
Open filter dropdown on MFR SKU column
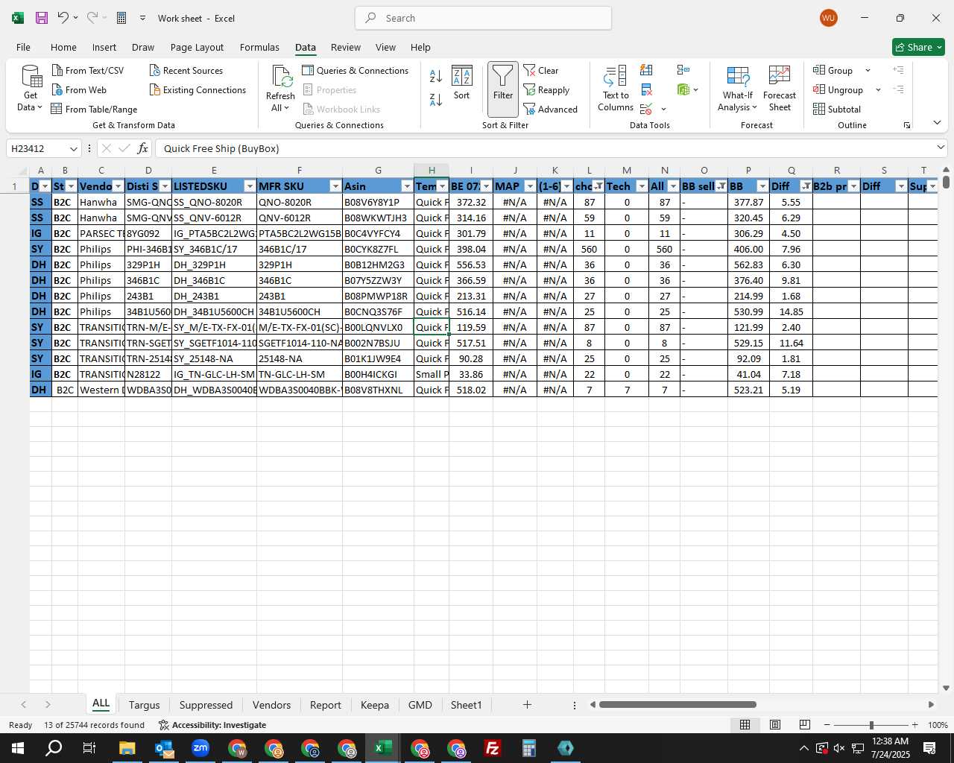pyautogui.click(x=335, y=186)
